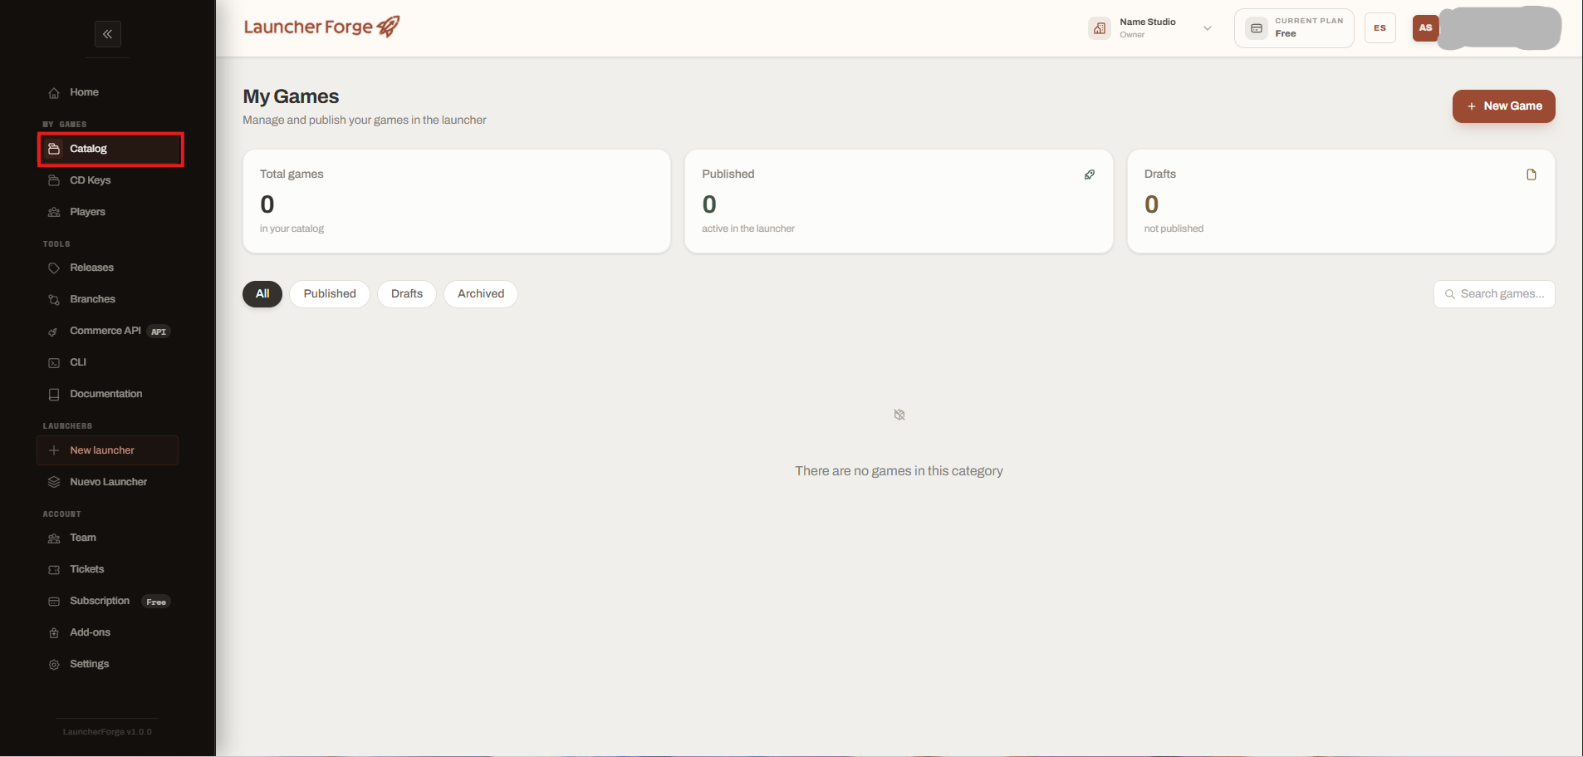Select the All filter tab
Image resolution: width=1583 pixels, height=757 pixels.
pyautogui.click(x=262, y=294)
